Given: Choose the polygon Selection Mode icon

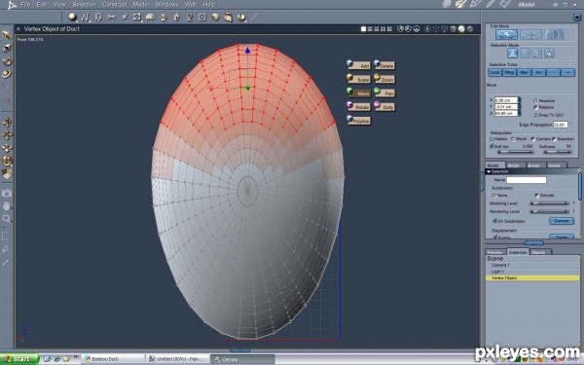Looking at the screenshot, I should (549, 54).
